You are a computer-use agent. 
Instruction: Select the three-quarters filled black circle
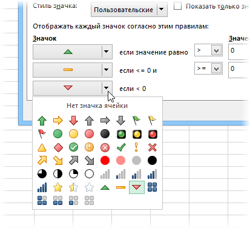pos(42,174)
